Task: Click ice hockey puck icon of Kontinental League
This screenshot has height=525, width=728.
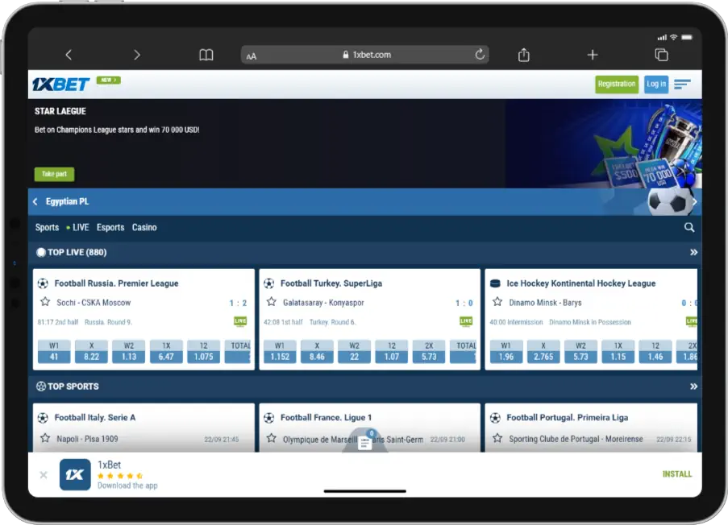Action: point(495,283)
